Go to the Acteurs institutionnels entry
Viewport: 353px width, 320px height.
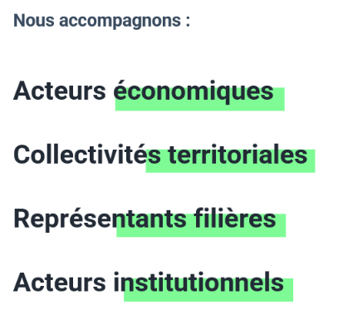(x=149, y=283)
